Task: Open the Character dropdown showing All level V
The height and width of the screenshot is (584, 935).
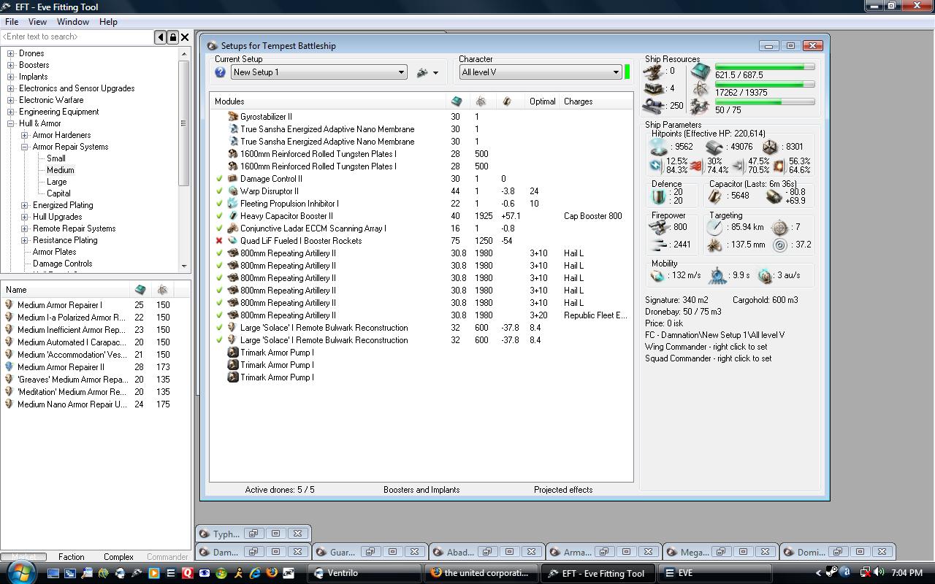Action: point(615,72)
